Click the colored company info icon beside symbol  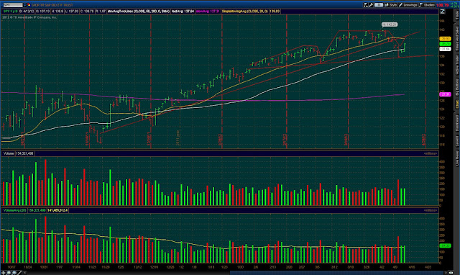click(29, 5)
